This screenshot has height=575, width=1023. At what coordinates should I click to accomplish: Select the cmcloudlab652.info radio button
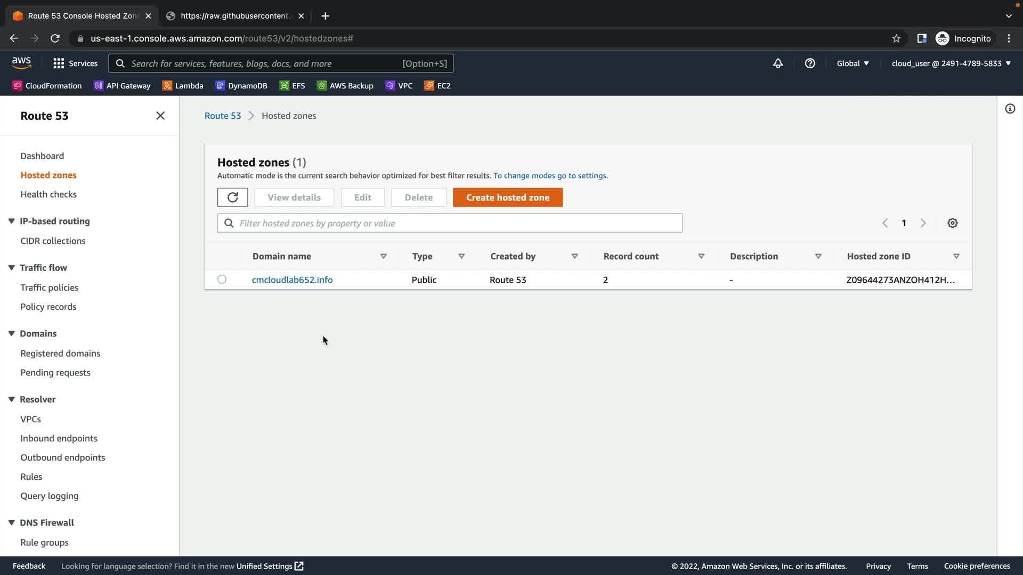coord(222,280)
